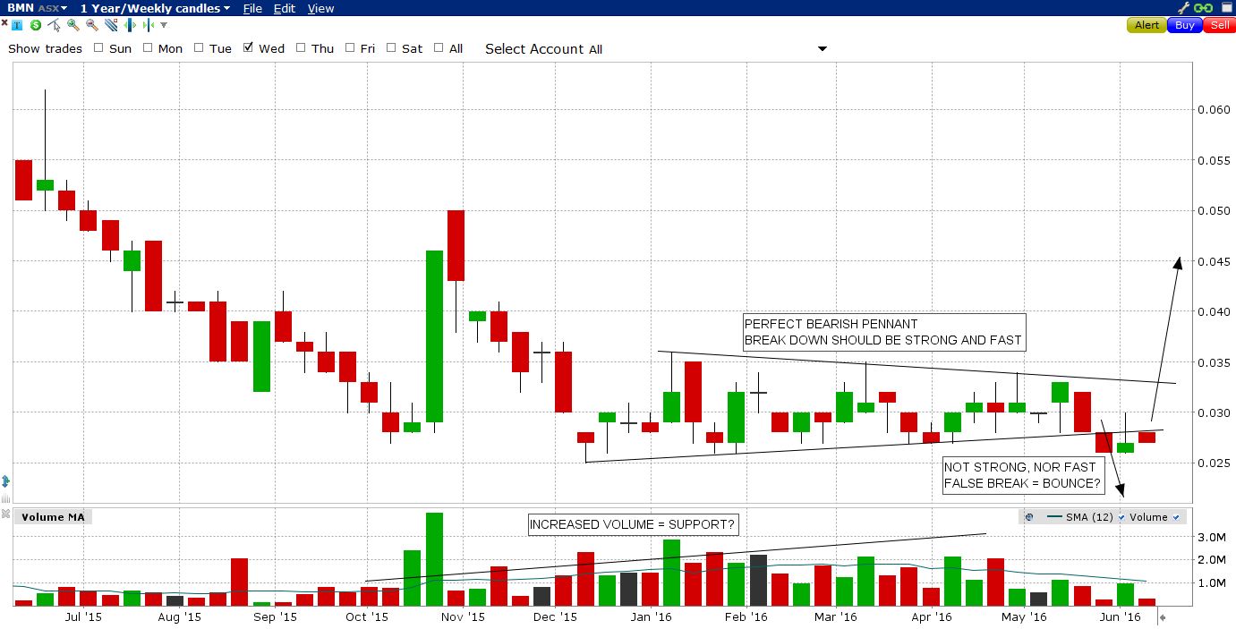Check the All days checkbox
Image resolution: width=1236 pixels, height=629 pixels.
coord(439,48)
